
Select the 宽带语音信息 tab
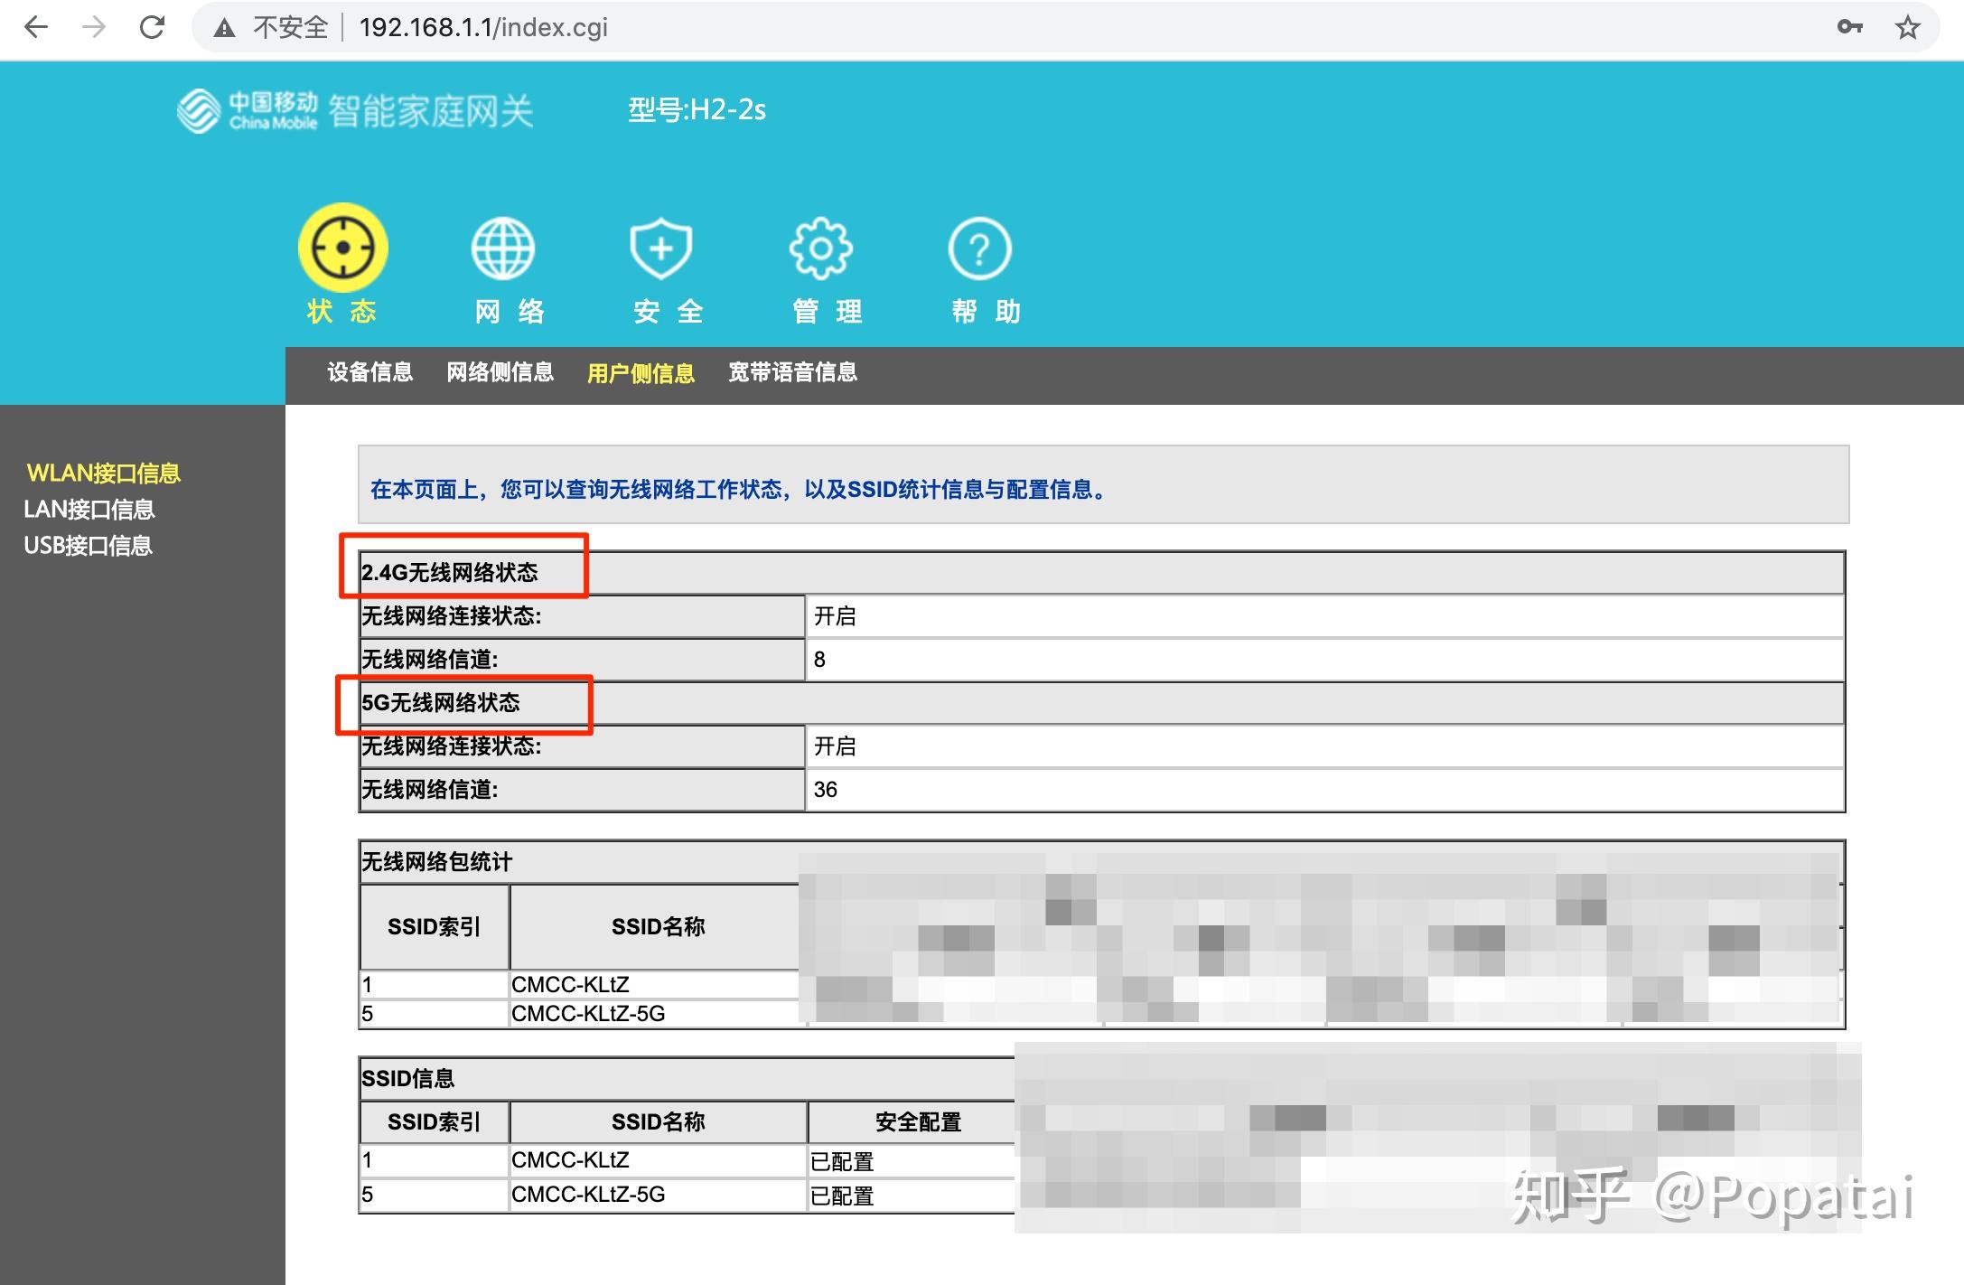coord(793,372)
